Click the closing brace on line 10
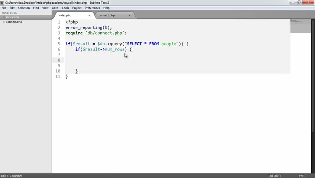 pyautogui.click(x=77, y=71)
